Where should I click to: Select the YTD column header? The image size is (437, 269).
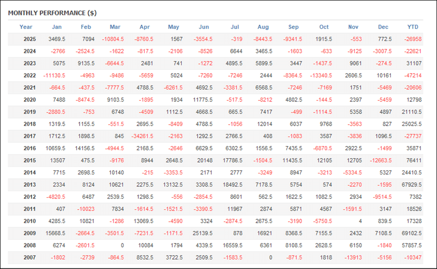point(413,27)
